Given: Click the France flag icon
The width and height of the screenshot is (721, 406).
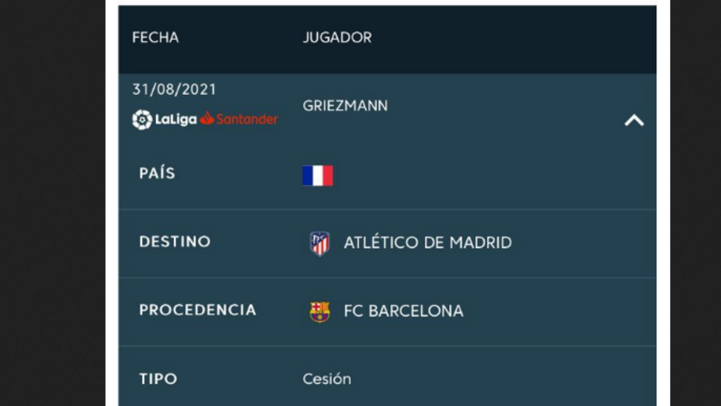Looking at the screenshot, I should coord(317,176).
